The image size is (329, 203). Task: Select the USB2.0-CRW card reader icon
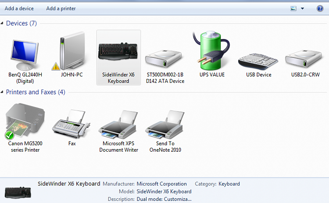pyautogui.click(x=304, y=58)
